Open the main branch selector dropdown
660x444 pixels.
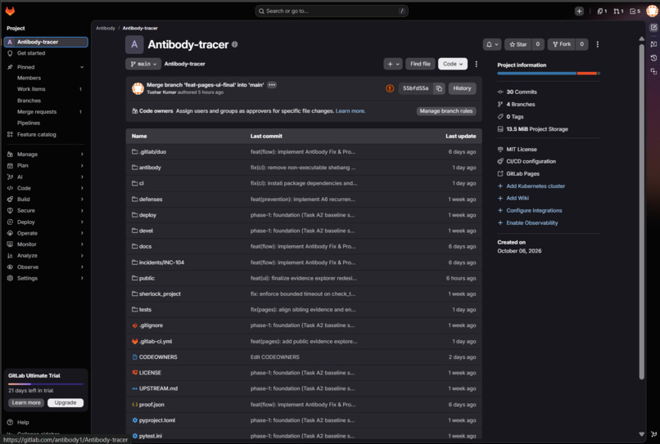click(x=143, y=64)
